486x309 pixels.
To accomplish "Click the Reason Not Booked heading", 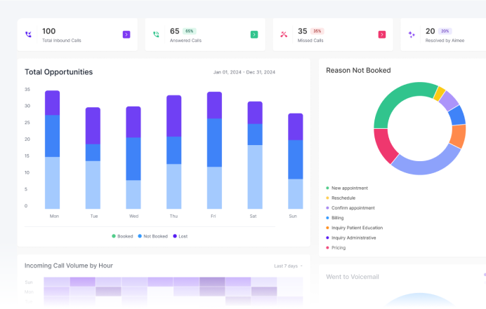I will pos(358,71).
